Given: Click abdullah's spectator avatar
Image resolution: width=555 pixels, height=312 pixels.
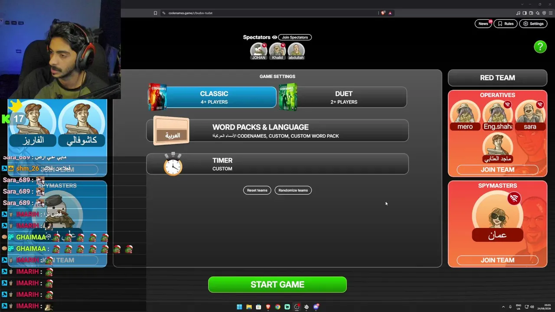Looking at the screenshot, I should pyautogui.click(x=296, y=50).
